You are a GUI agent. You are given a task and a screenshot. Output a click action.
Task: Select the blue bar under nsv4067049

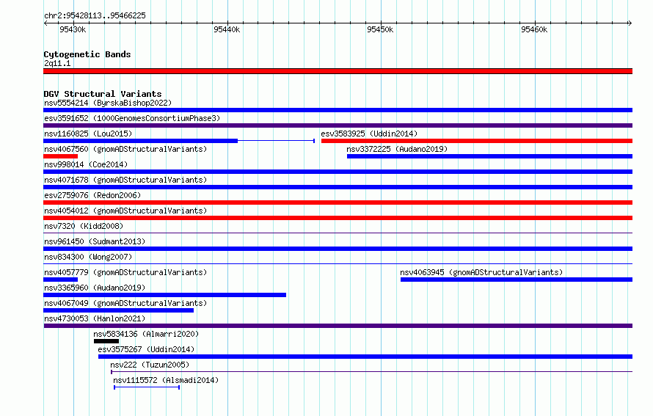pos(118,310)
